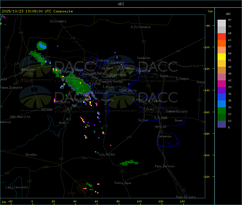Click the S_Rosas label
242x205 pixels.
(108, 87)
